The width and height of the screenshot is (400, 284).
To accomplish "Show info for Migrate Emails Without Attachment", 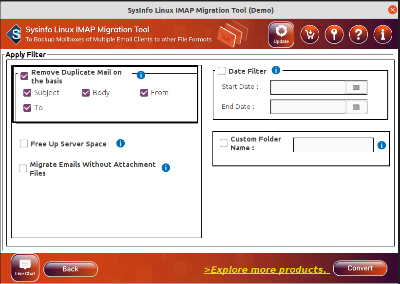I will [166, 168].
